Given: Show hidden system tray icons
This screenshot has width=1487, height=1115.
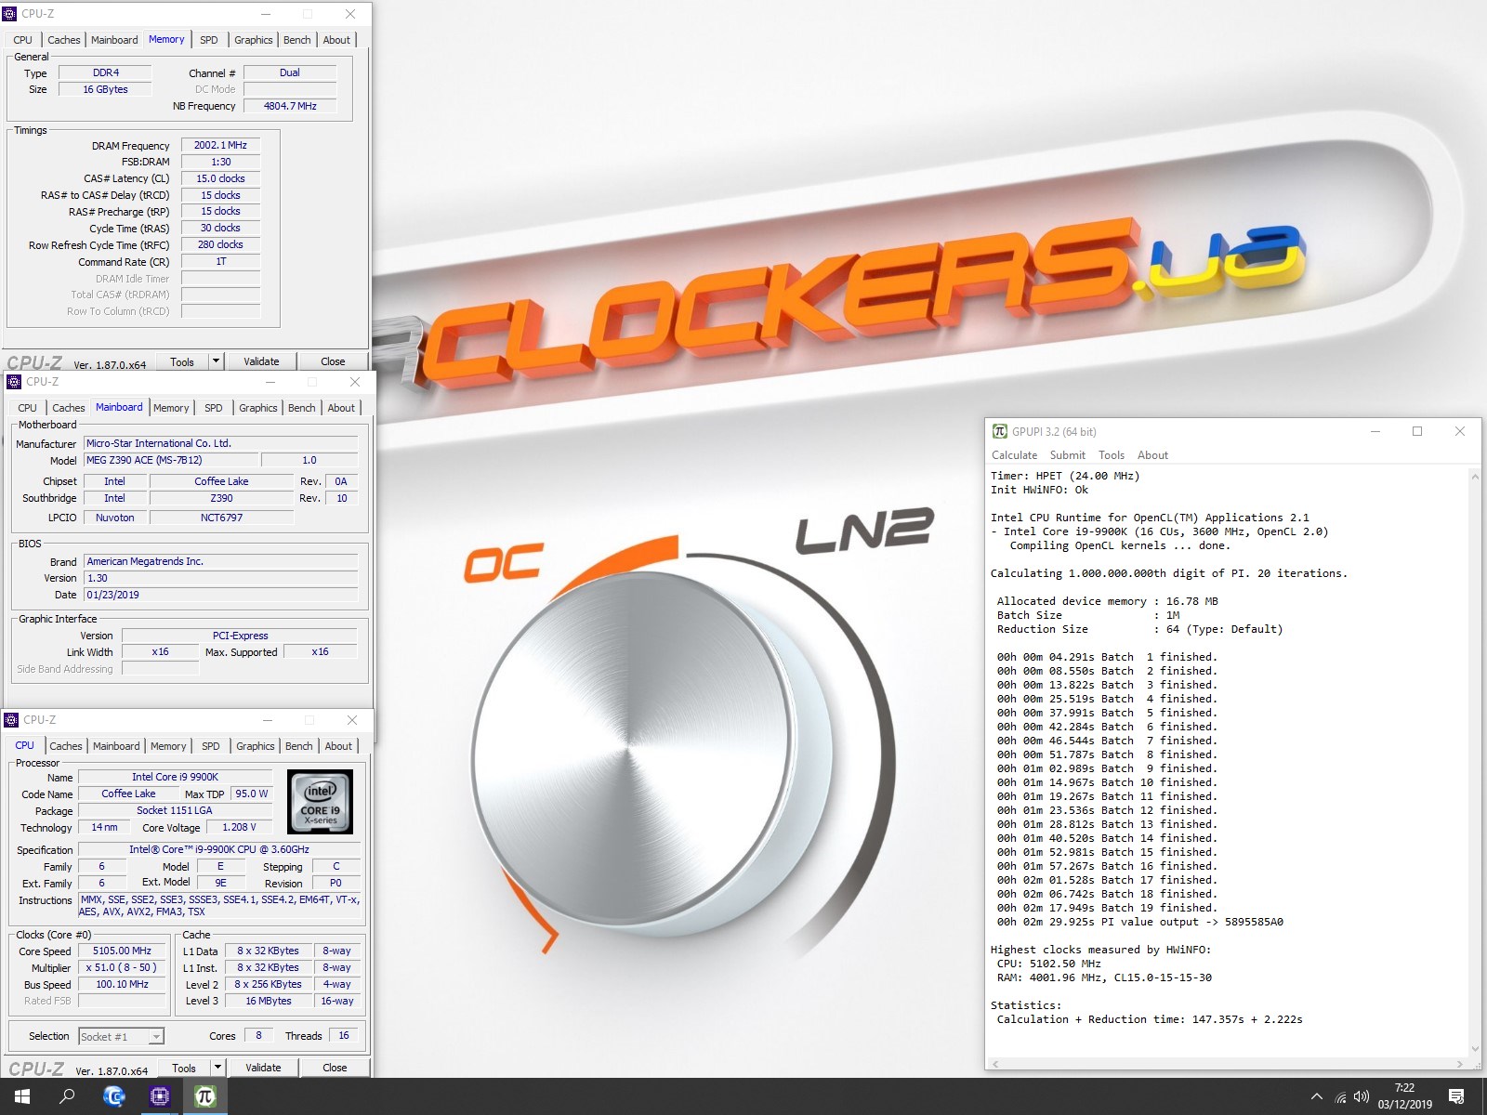Looking at the screenshot, I should [1316, 1097].
